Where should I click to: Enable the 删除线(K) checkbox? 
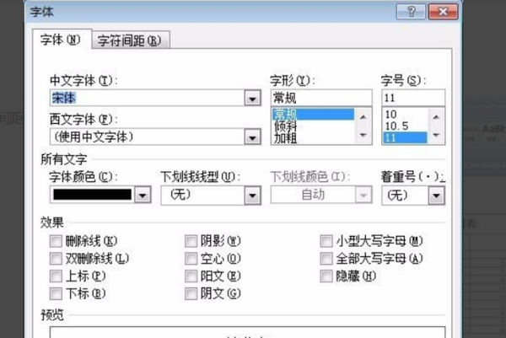pyautogui.click(x=56, y=241)
